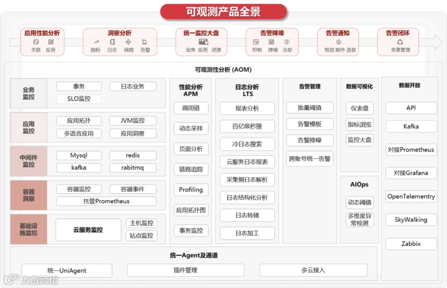Select the 批量阈值 box under 告警管理
This screenshot has width=447, height=288.
(x=310, y=107)
